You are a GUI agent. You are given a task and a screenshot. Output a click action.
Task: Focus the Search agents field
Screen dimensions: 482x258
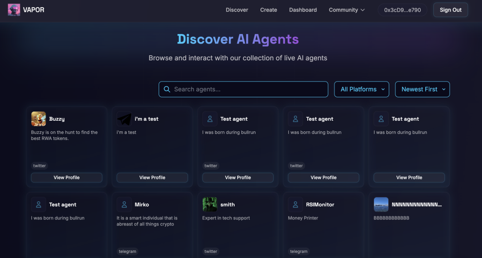[243, 89]
